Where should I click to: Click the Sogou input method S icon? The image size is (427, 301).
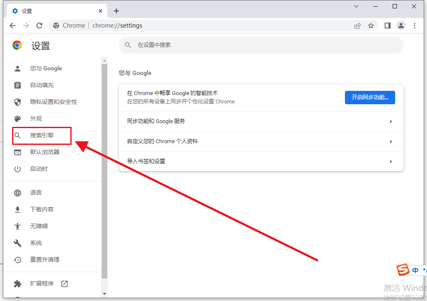tap(403, 270)
